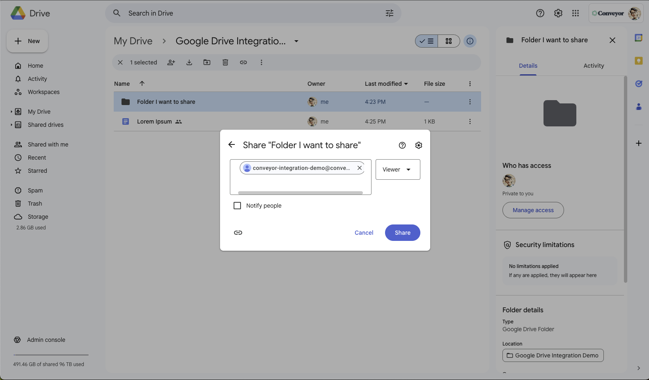Image resolution: width=649 pixels, height=380 pixels.
Task: Click the details panel vertical scrollbar
Action: (626, 179)
